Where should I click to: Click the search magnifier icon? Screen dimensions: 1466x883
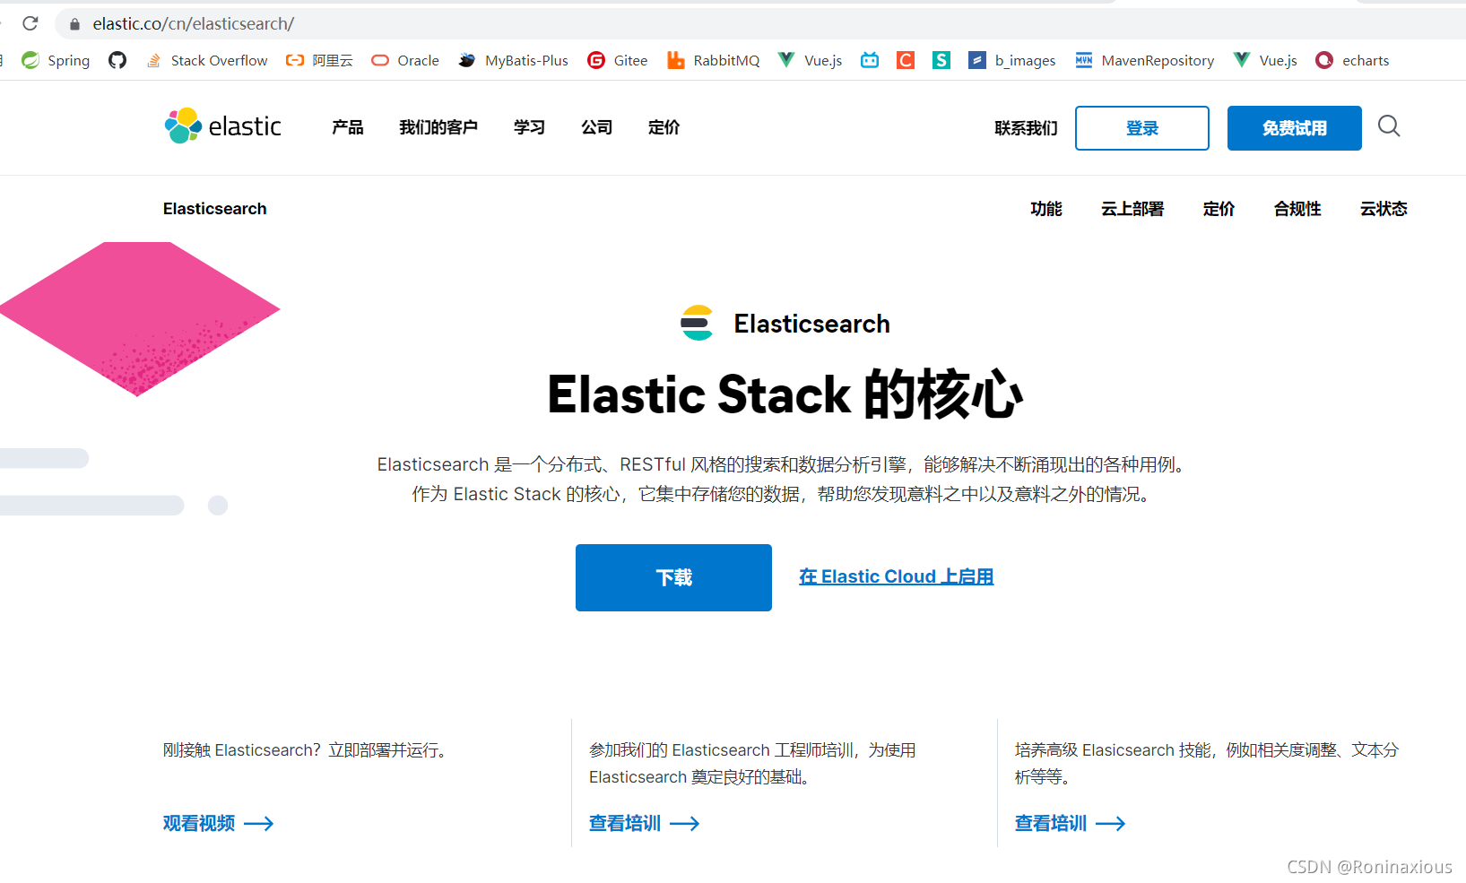coord(1388,126)
